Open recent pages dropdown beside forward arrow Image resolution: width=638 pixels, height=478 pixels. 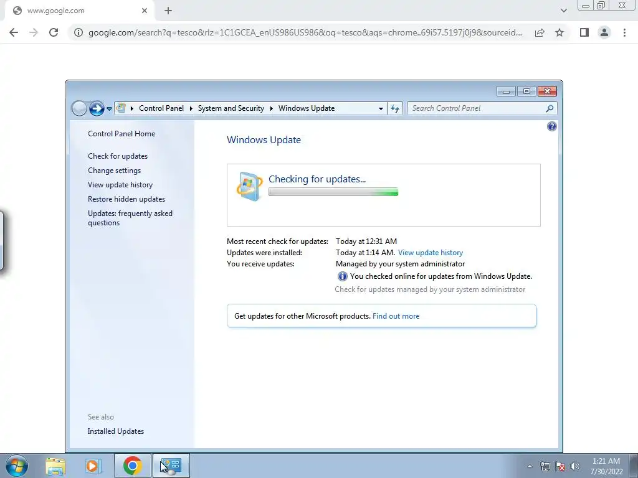click(109, 109)
